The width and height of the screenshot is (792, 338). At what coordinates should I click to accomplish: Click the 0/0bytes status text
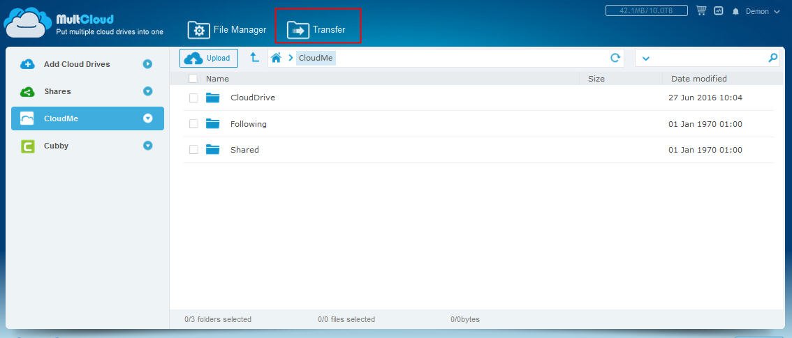[x=465, y=319]
